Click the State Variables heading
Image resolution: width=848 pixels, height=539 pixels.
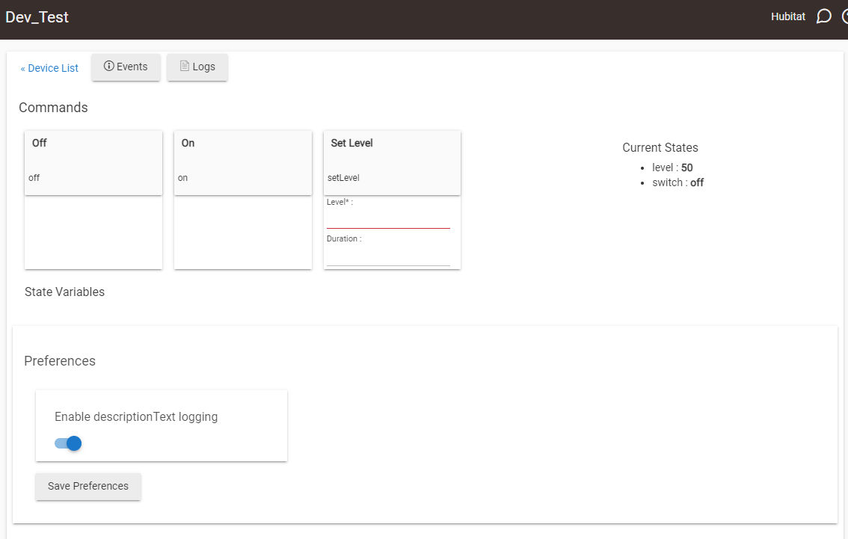64,292
